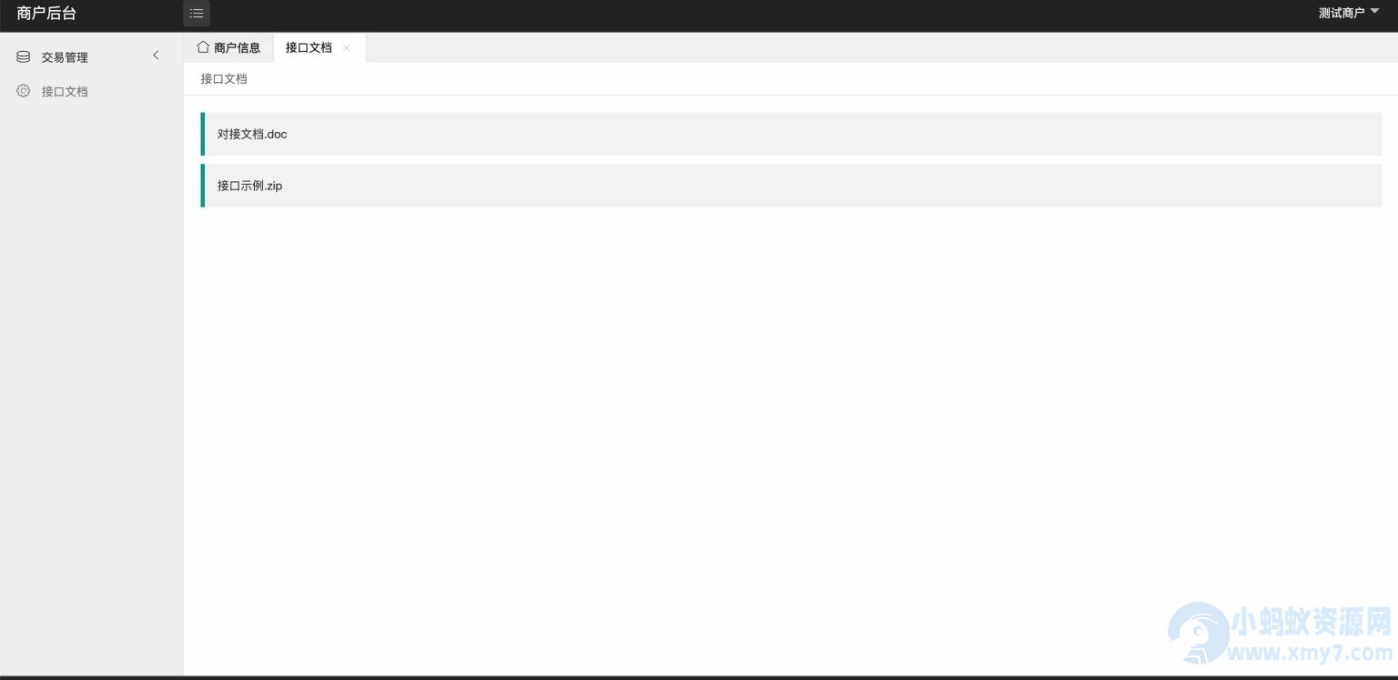The image size is (1398, 680).
Task: Click the 交易管理 database stack icon
Action: pyautogui.click(x=24, y=56)
